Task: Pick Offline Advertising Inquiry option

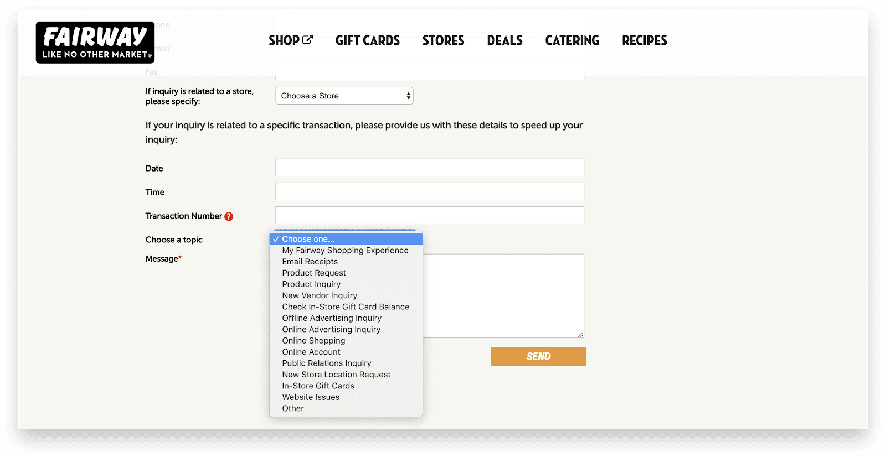Action: [x=346, y=318]
